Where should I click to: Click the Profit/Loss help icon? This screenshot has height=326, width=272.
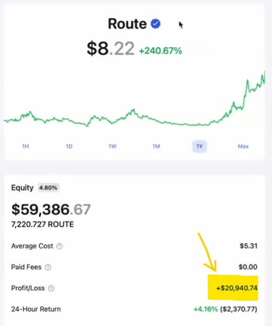click(x=51, y=289)
